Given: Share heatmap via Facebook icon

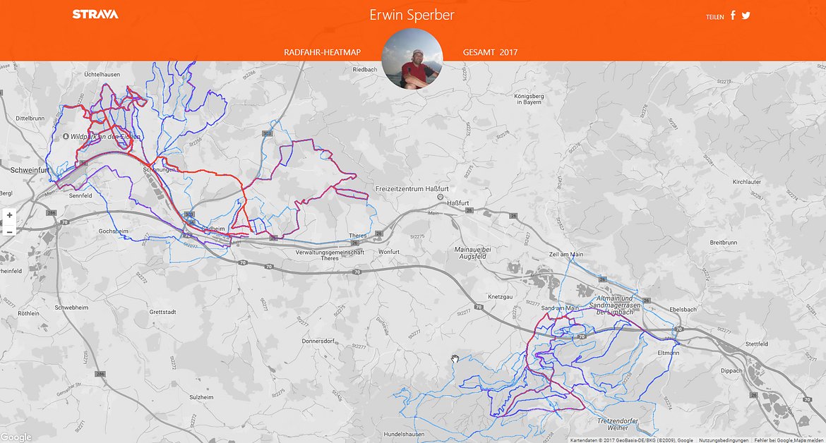Looking at the screenshot, I should point(733,16).
